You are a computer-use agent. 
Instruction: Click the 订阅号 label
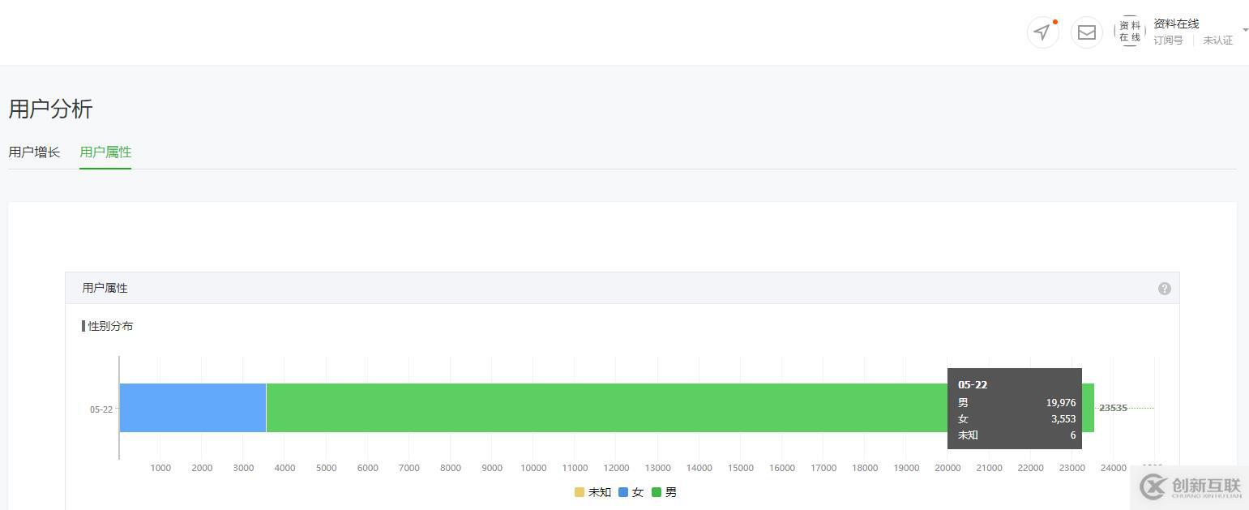click(x=1168, y=41)
